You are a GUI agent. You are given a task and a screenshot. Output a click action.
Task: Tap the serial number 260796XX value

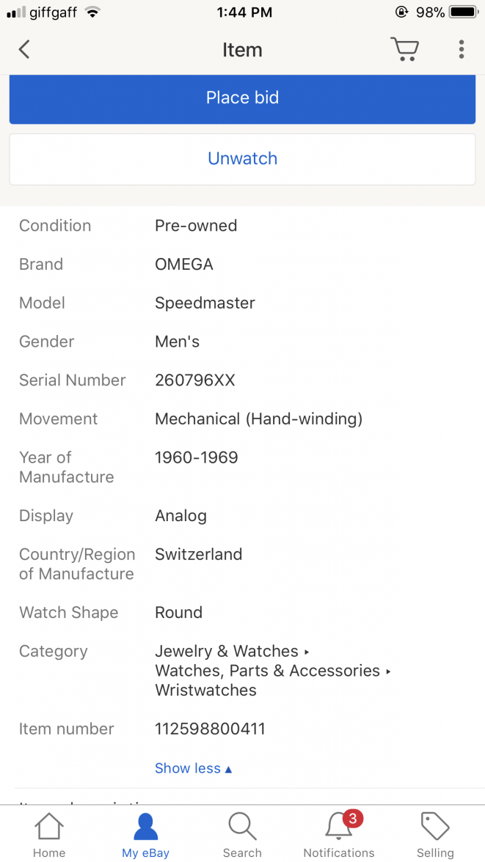[195, 380]
